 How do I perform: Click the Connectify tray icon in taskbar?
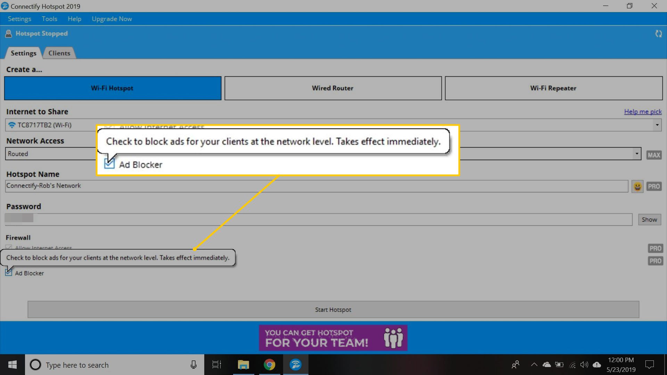pos(296,365)
